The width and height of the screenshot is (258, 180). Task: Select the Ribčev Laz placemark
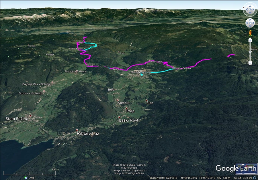tap(77, 130)
